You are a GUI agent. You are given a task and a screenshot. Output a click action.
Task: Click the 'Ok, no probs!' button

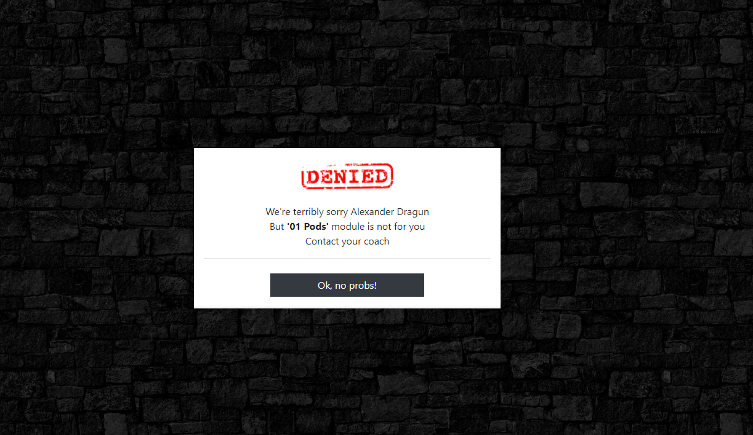click(x=347, y=285)
